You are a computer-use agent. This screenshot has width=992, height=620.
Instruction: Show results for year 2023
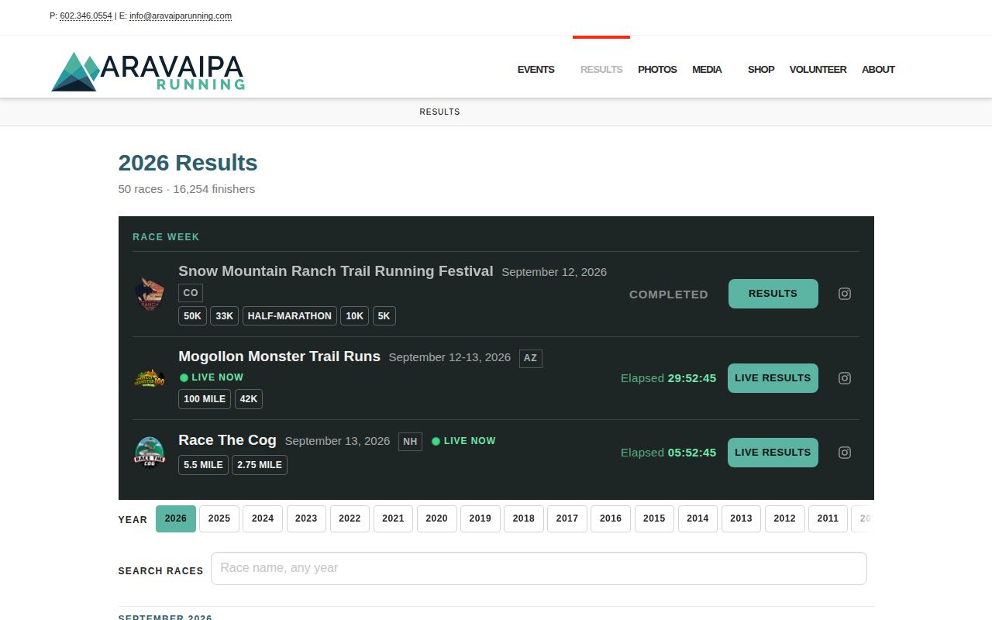click(306, 518)
